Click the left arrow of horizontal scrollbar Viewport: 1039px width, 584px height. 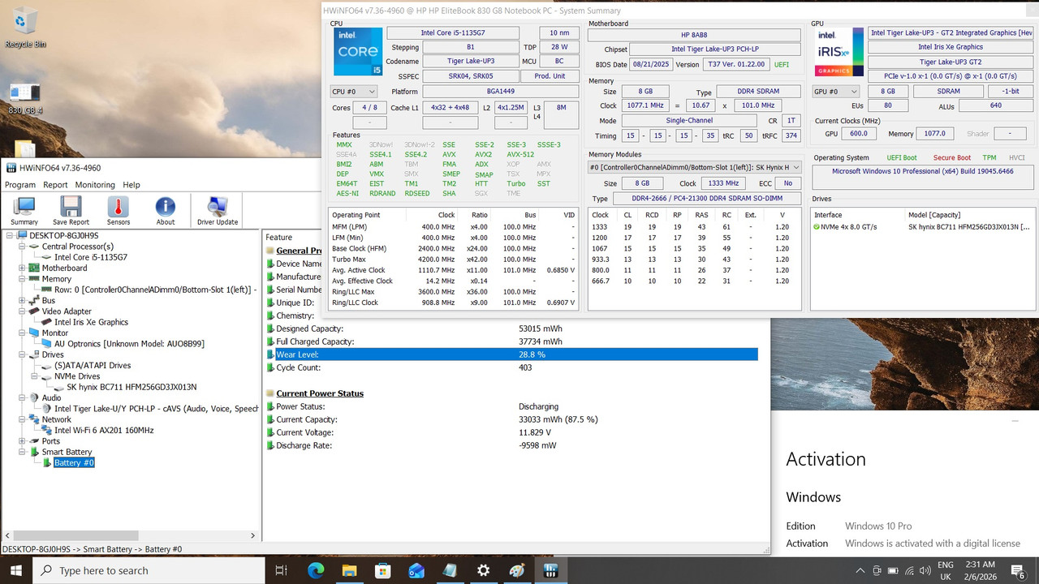(9, 536)
